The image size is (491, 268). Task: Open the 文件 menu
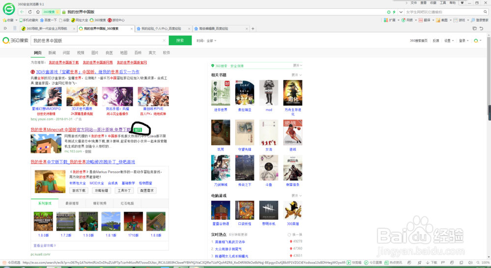tap(413, 3)
